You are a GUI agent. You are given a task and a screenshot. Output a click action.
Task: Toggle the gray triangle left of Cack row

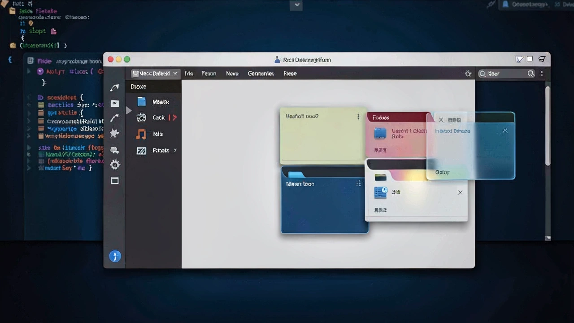coord(129,110)
